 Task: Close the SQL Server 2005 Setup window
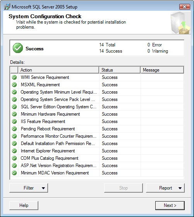(x=185, y=7)
